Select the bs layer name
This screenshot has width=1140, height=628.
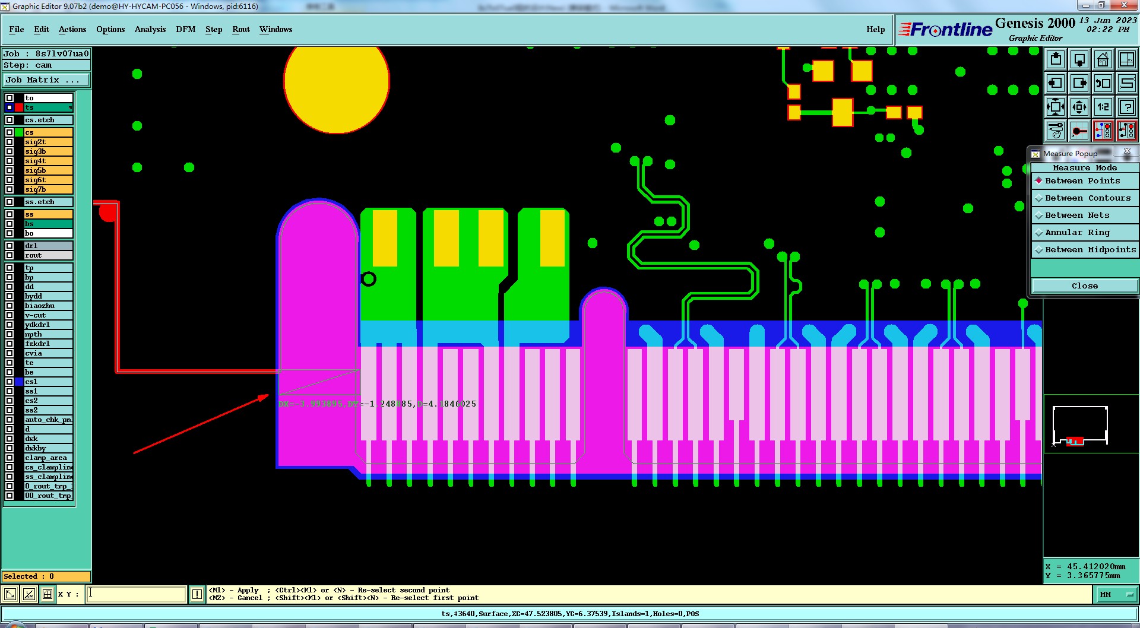tap(49, 224)
